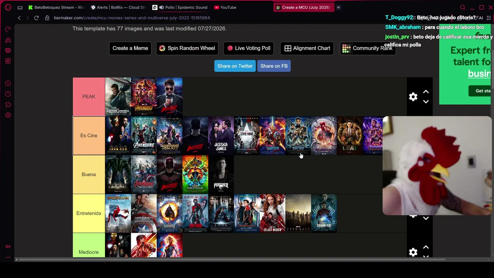Open the GX Cleaner sidebar icon
494x278 pixels.
pyautogui.click(x=8, y=40)
